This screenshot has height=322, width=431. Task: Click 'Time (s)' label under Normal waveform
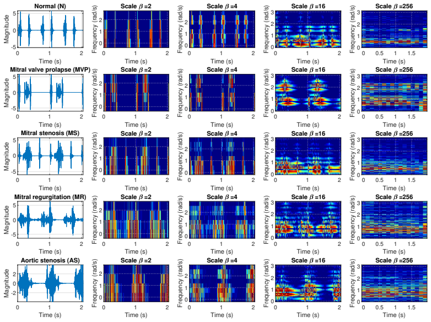tap(50, 61)
